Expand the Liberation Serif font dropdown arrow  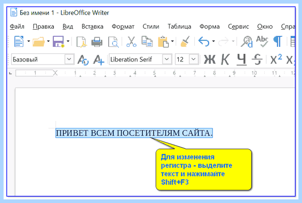(x=167, y=59)
